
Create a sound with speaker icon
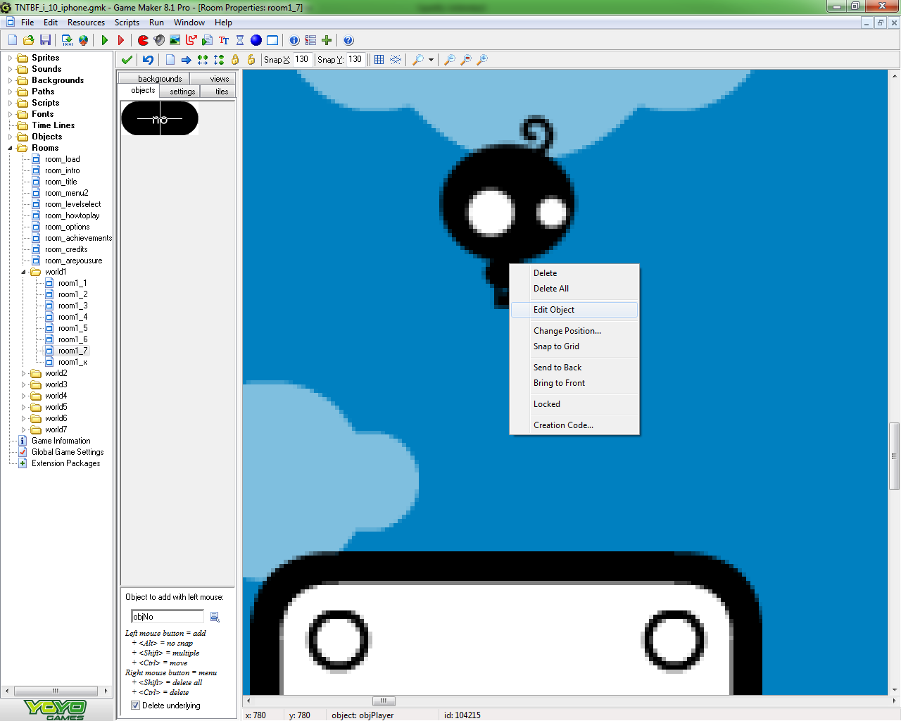click(x=159, y=40)
